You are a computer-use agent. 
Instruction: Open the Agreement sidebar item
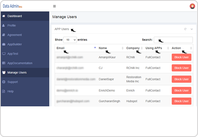[x=25, y=35]
